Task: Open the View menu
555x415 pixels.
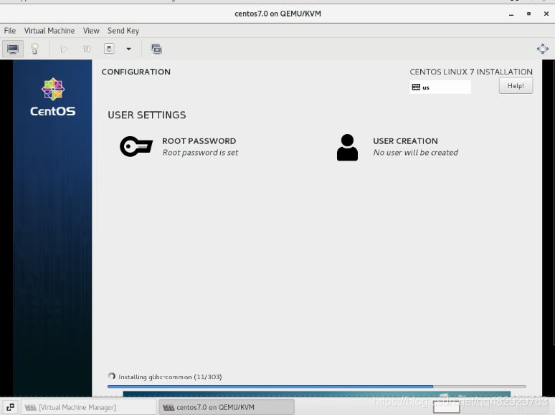Action: (x=91, y=31)
